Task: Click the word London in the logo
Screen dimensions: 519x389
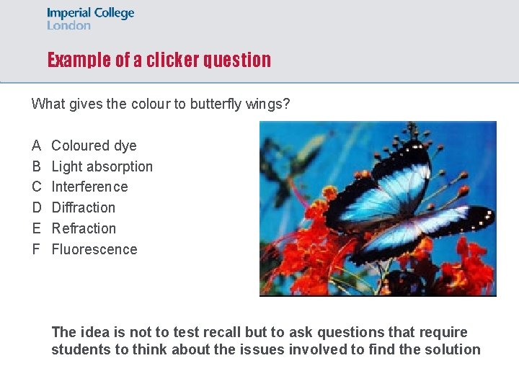Action: coord(69,25)
